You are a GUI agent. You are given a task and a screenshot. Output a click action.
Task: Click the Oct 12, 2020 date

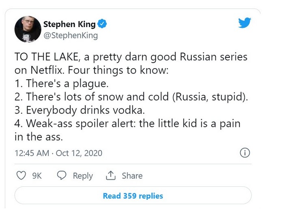[x=79, y=153]
